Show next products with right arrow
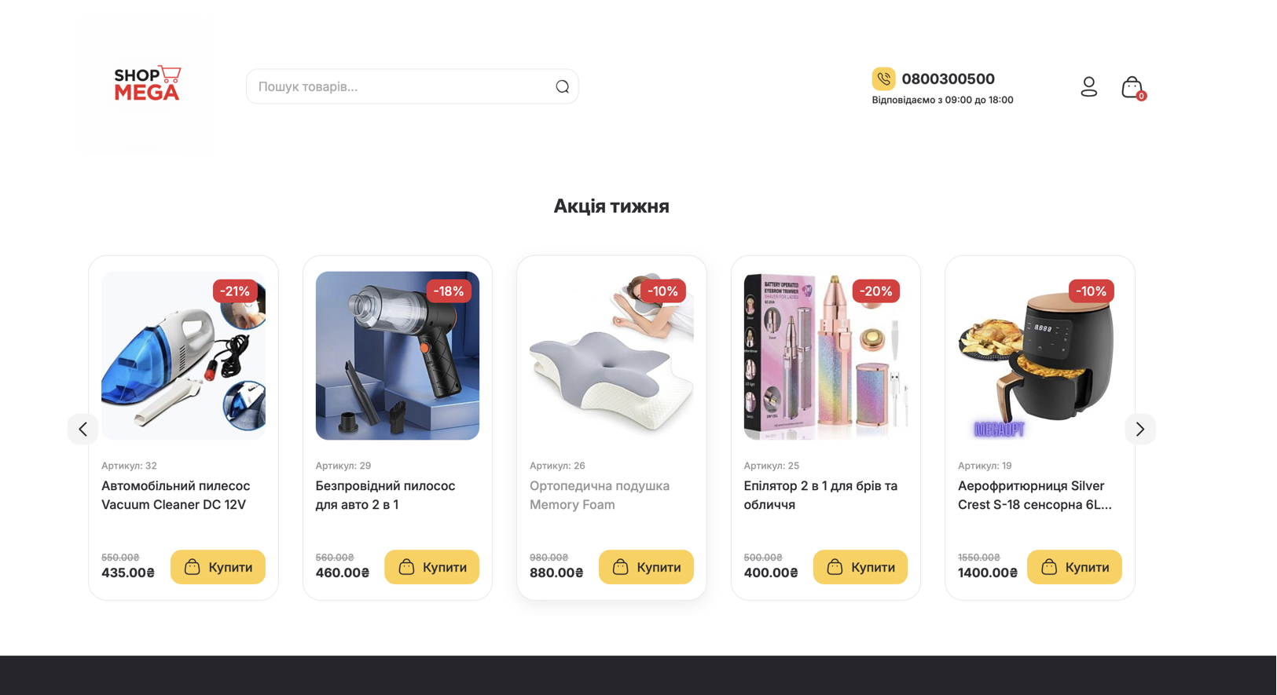The height and width of the screenshot is (695, 1277). 1140,429
